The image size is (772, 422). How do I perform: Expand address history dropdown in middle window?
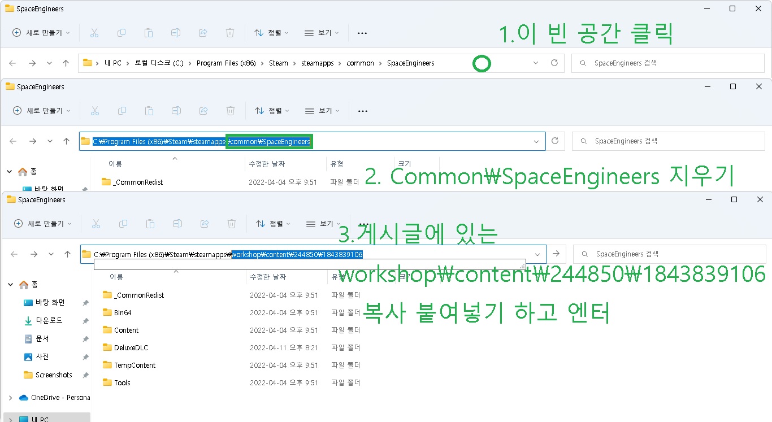[536, 141]
